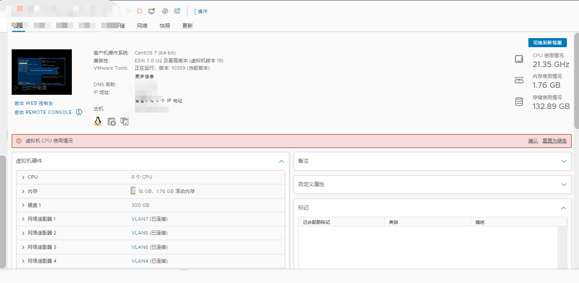Click the 8 个 CPU value
Image resolution: width=579 pixels, height=283 pixels.
tap(142, 177)
